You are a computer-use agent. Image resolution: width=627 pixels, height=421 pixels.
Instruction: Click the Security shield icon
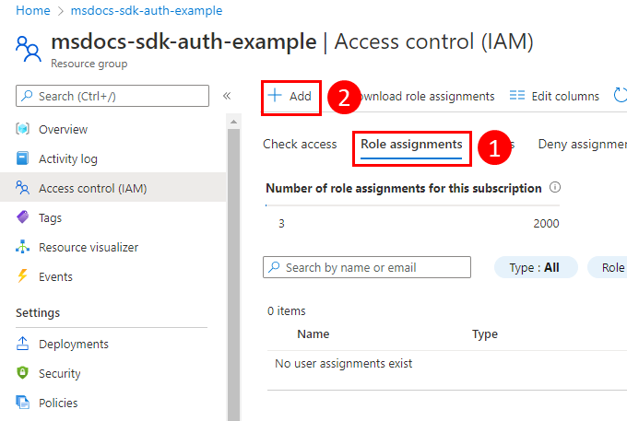(23, 373)
